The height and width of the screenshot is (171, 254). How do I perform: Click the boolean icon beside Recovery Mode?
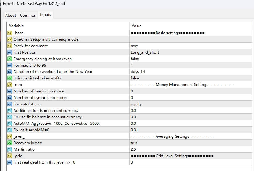pos(10,143)
